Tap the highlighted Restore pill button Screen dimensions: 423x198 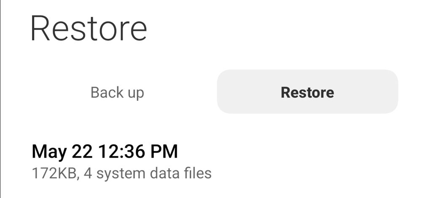pyautogui.click(x=307, y=92)
